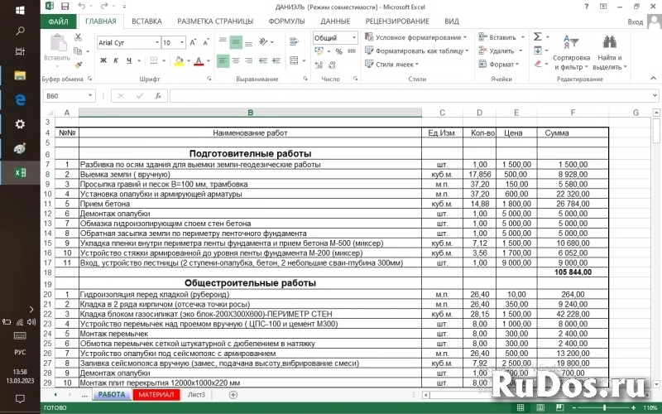Select the Format Painter brush icon
662x414 pixels.
[78, 64]
